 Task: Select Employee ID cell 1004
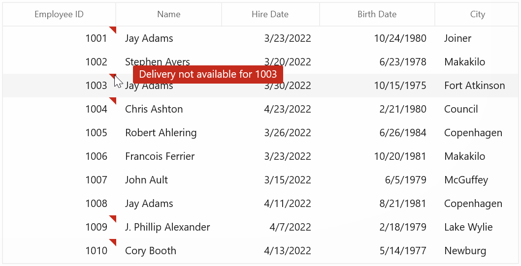(x=59, y=109)
